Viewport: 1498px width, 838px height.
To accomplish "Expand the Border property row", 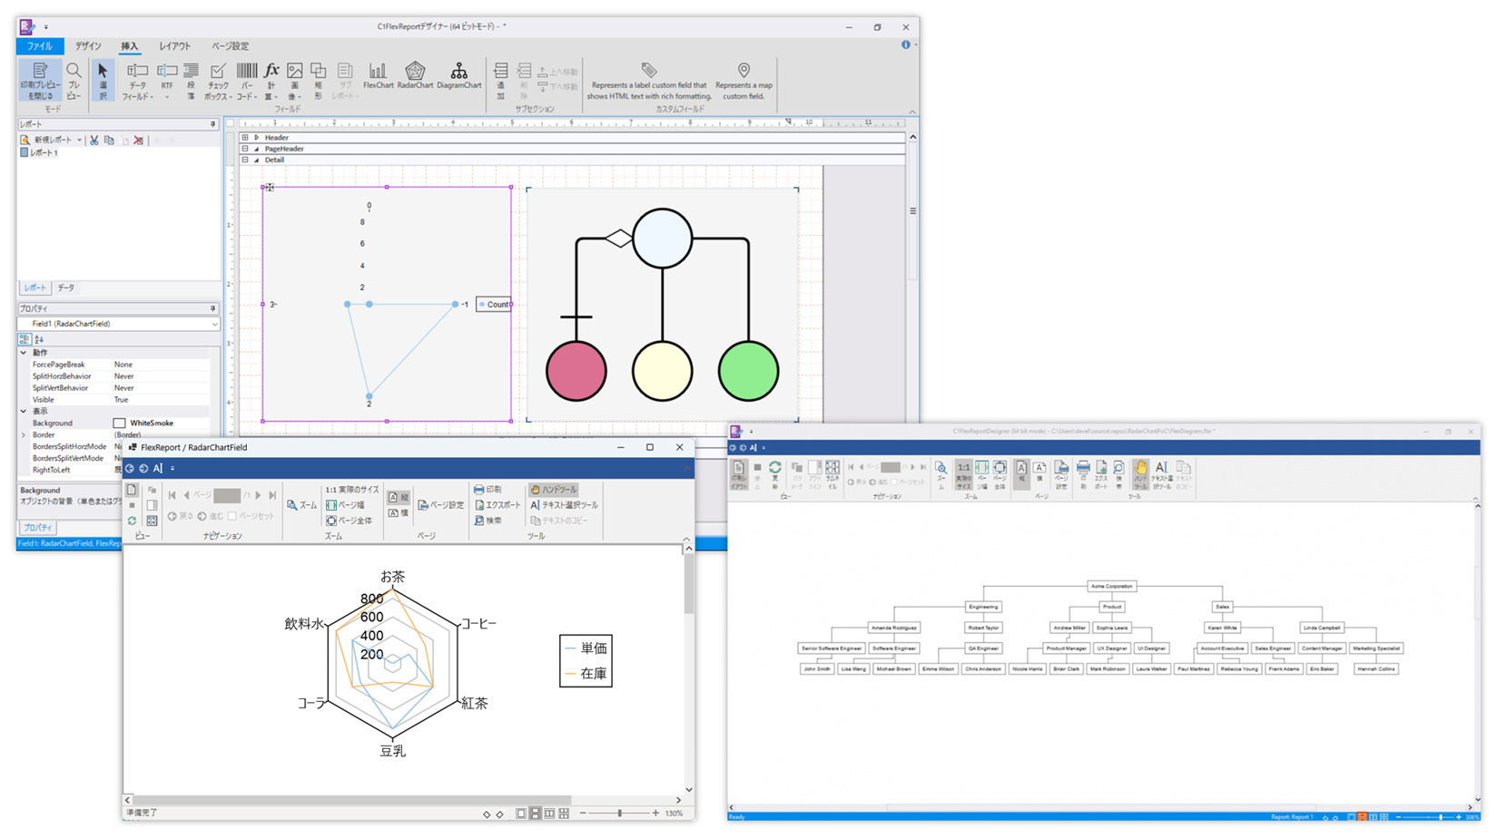I will click(24, 435).
